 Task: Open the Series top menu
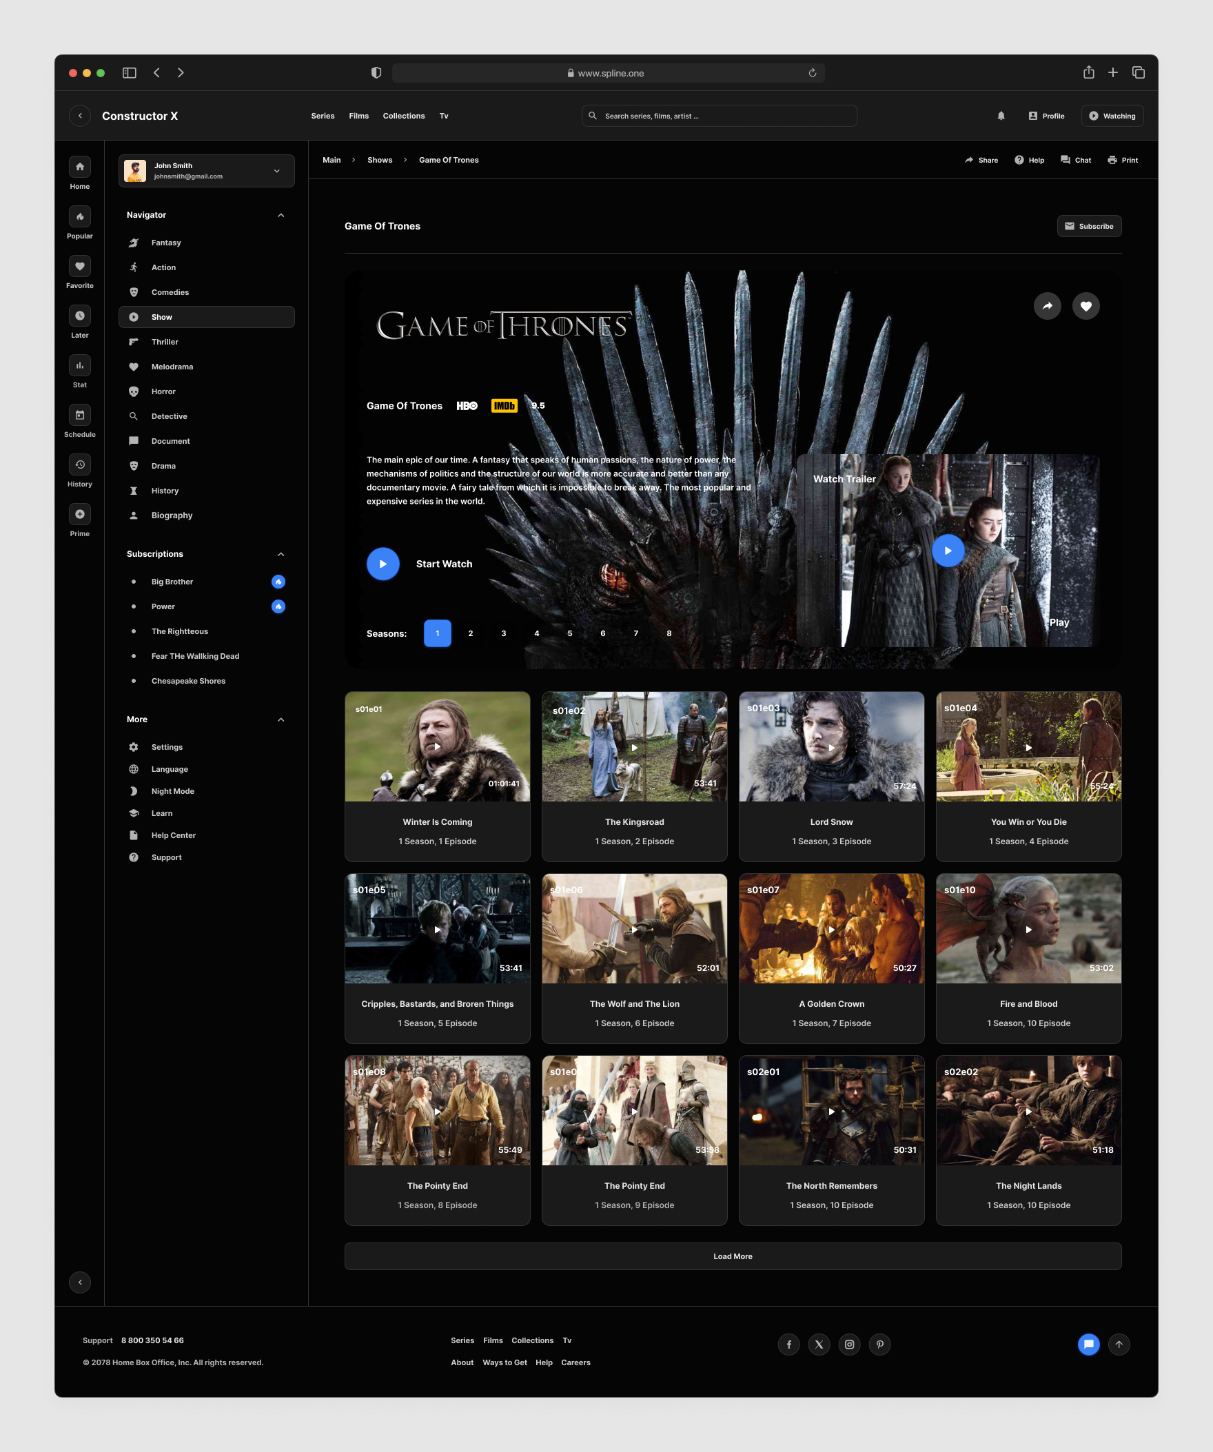323,116
